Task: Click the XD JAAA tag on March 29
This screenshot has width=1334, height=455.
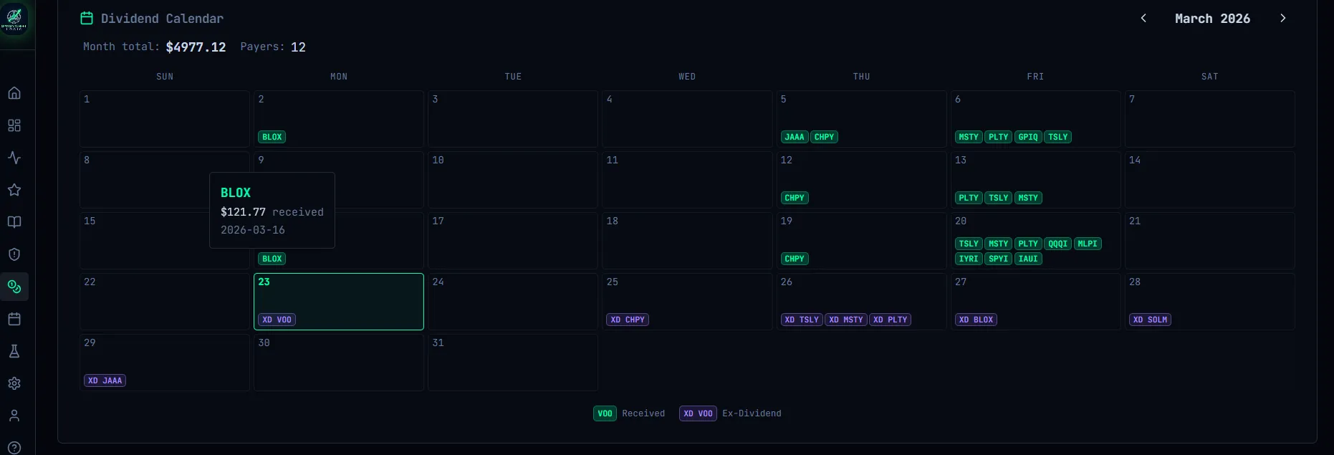Action: click(105, 380)
